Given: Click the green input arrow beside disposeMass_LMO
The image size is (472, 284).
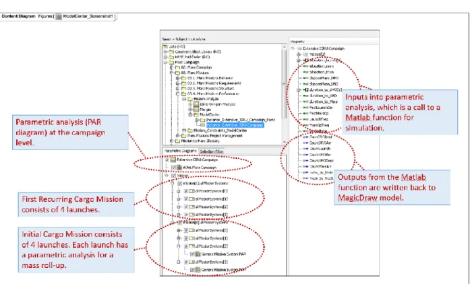Looking at the screenshot, I should point(305,84).
